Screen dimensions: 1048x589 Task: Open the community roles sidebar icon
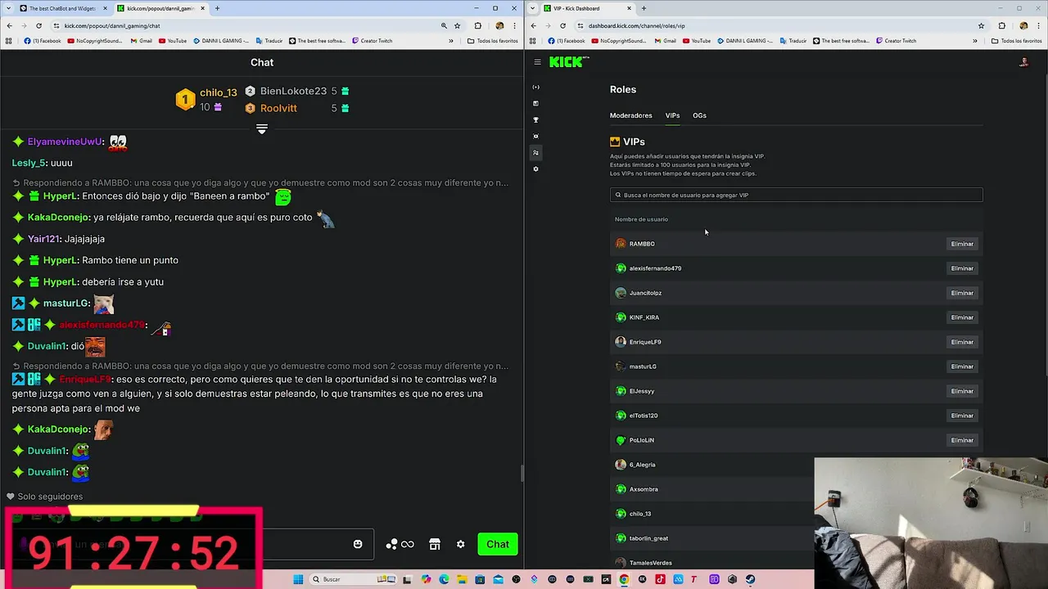(536, 152)
